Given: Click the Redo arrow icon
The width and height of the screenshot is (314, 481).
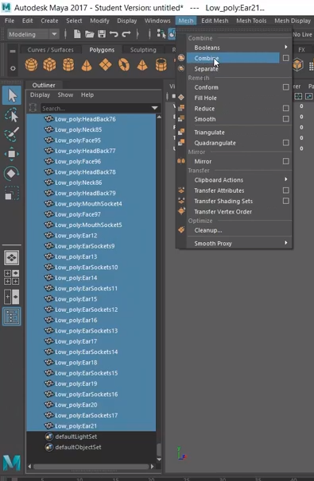Looking at the screenshot, I should point(126,34).
